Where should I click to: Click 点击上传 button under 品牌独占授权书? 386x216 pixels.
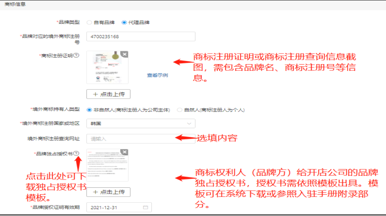(x=108, y=192)
